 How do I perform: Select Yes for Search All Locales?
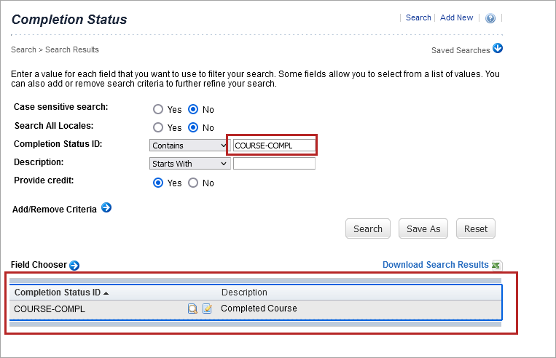[x=158, y=127]
